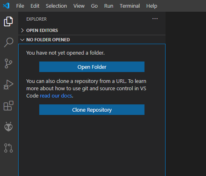
Task: Open the Edit menu
Action: pos(35,6)
